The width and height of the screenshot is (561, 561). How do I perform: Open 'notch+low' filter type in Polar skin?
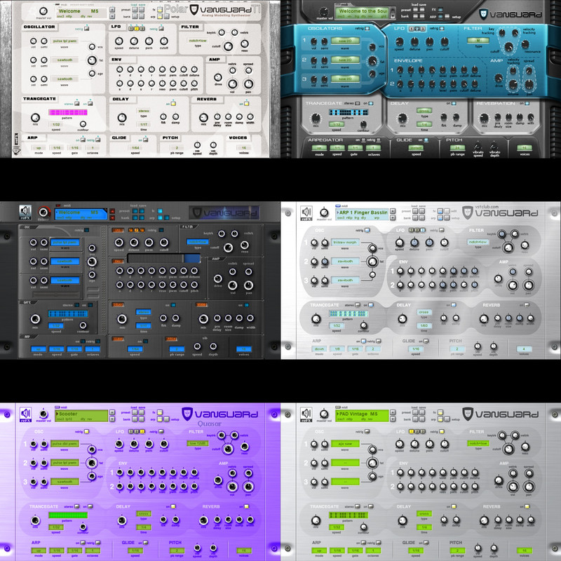[198, 41]
